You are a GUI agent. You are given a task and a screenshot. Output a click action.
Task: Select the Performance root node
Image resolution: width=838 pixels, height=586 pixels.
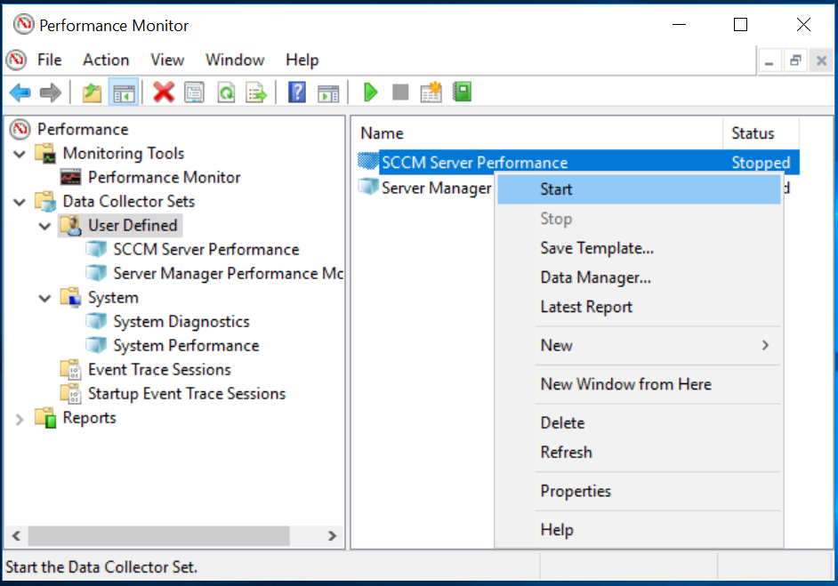83,129
